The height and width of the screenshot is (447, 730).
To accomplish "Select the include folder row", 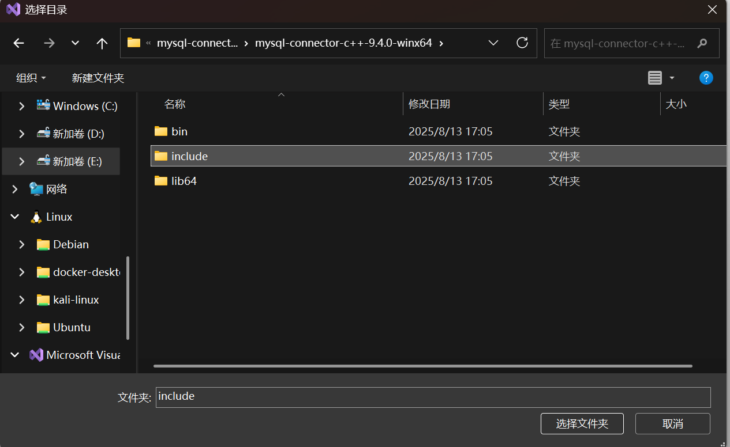I will (439, 156).
